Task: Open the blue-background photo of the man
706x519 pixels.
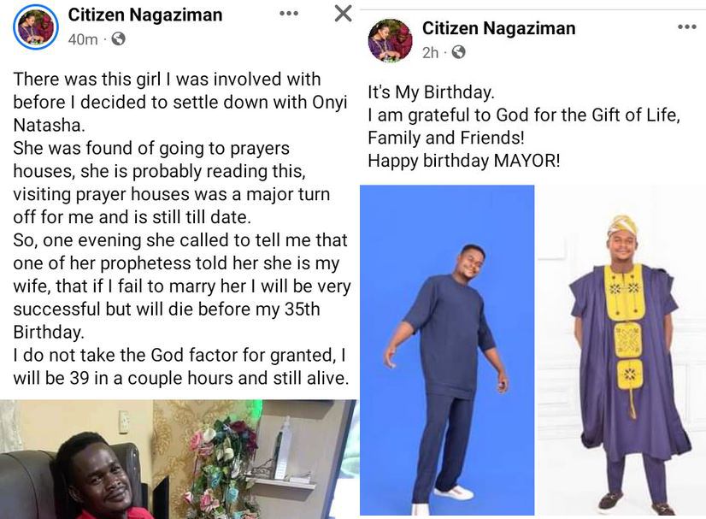Action: [x=447, y=350]
